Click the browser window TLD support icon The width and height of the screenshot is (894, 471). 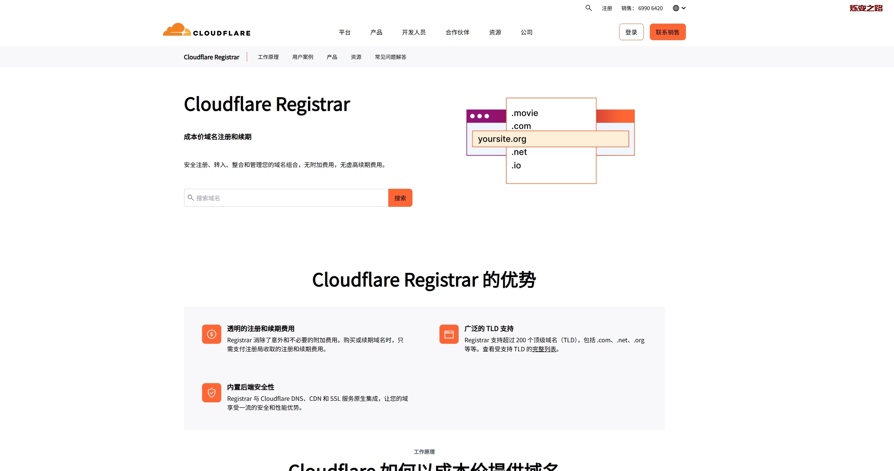(x=449, y=334)
